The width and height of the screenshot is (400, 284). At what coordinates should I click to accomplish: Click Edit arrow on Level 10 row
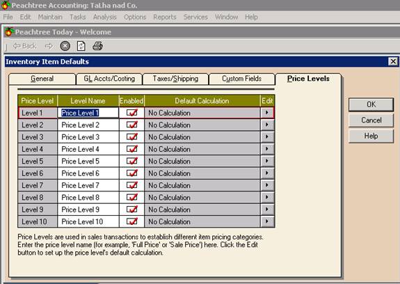(x=267, y=221)
